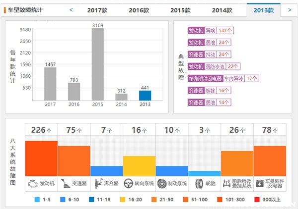This screenshot has height=209, width=298.
Task: Click the transmission (变速器) gear shift icon
Action: click(x=65, y=183)
